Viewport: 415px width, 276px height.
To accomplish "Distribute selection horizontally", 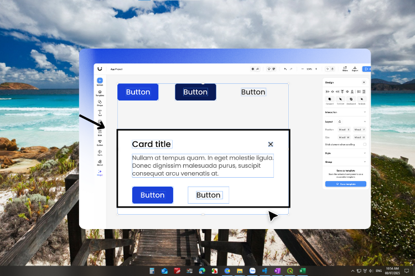I will 359,92.
